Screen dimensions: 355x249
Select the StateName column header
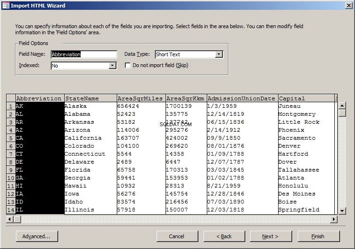[91, 98]
